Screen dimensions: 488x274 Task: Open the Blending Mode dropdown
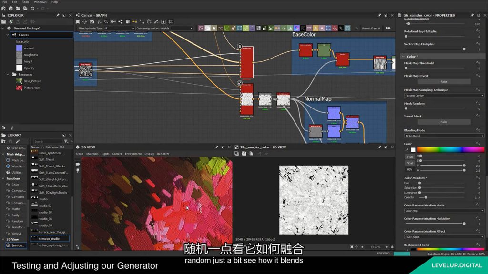coord(444,136)
